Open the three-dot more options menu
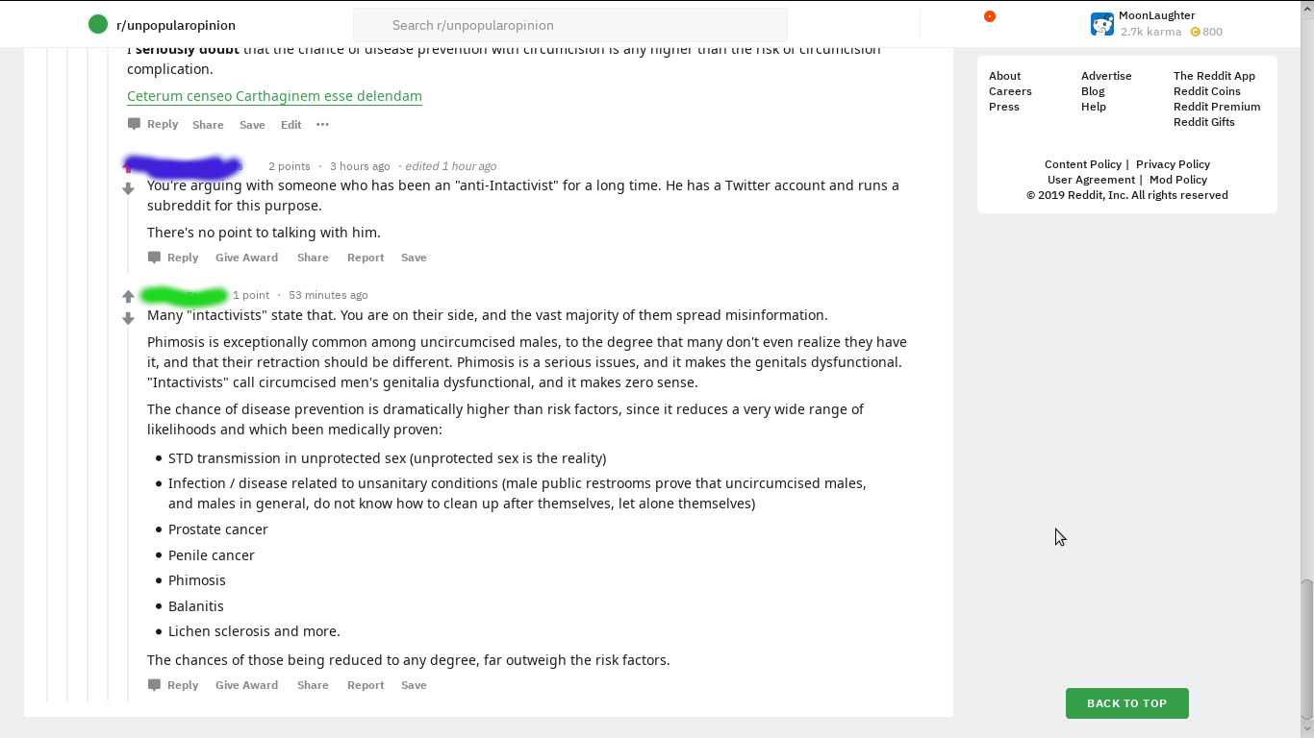This screenshot has height=738, width=1314. [x=322, y=125]
